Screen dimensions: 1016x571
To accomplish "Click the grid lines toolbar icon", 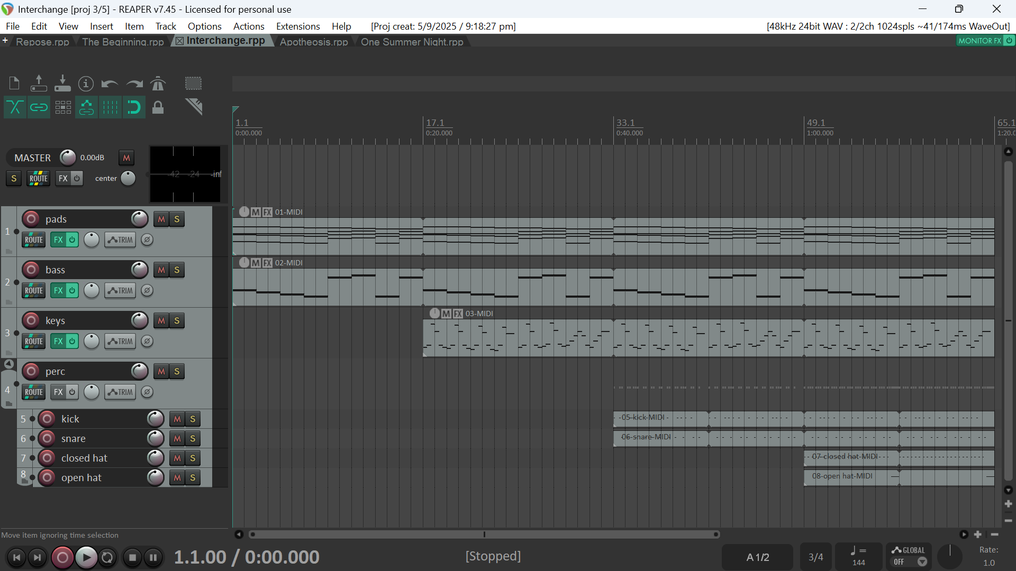I will coord(110,107).
